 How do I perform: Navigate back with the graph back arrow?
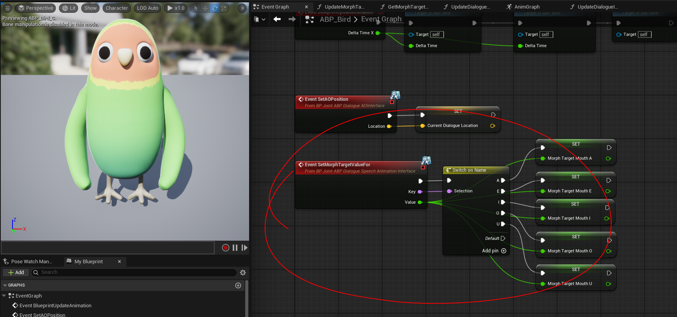277,19
